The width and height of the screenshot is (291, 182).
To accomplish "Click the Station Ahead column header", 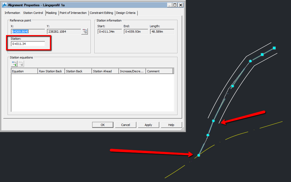I will point(105,71).
